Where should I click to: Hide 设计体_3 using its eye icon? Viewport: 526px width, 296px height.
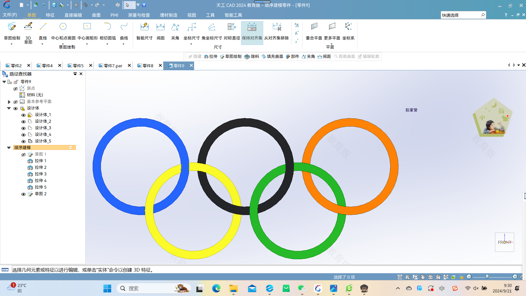tap(24, 128)
